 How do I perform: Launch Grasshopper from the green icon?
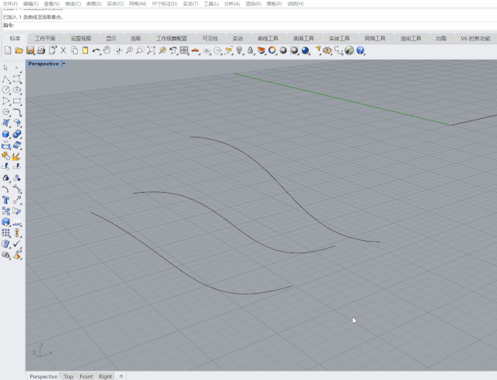349,51
